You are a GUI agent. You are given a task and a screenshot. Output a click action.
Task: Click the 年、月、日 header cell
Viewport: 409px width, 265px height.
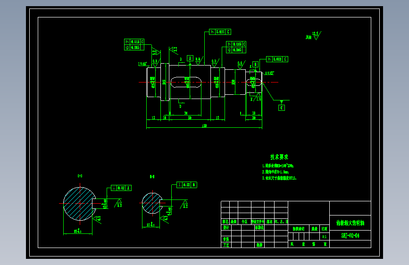tap(281, 222)
